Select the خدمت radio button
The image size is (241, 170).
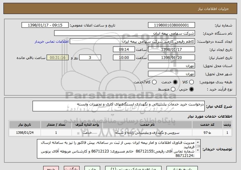click(175, 82)
